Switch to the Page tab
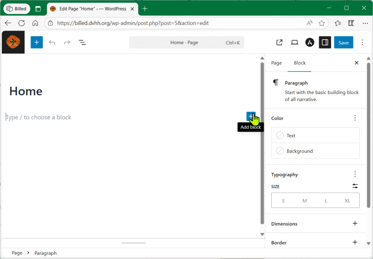373x259 pixels. 276,63
